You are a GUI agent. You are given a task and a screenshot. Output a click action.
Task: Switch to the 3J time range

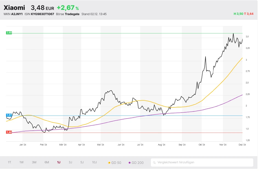pos(70,162)
